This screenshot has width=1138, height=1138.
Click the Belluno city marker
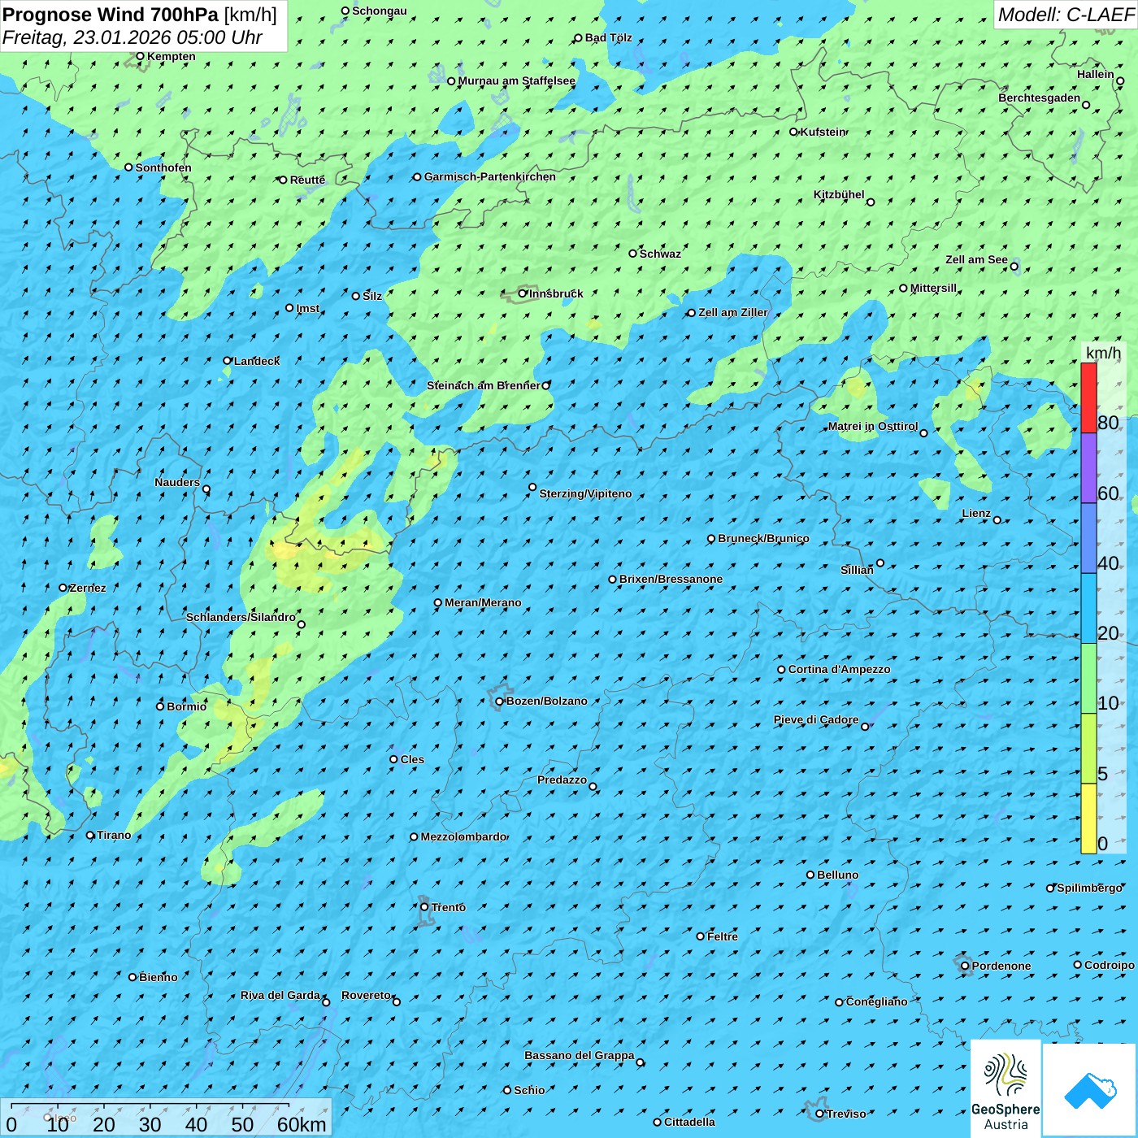810,875
